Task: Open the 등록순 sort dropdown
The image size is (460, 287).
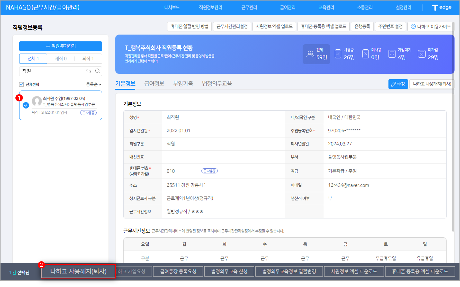Action: [94, 84]
